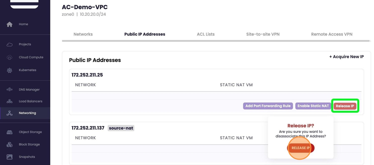This screenshot has height=165, width=374.
Task: Click the Networking sidebar icon
Action: [10, 113]
